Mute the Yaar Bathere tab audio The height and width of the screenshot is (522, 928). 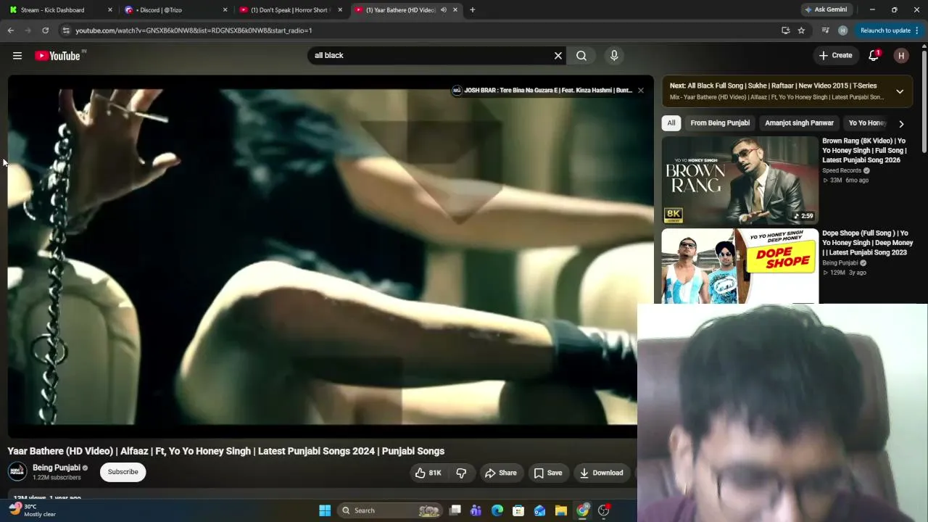click(x=444, y=10)
